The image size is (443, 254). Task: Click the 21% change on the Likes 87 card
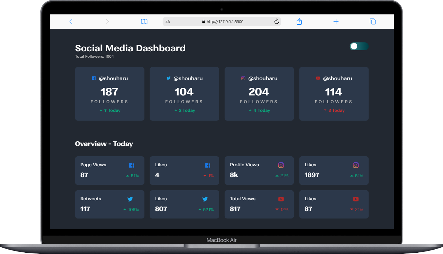tap(359, 210)
